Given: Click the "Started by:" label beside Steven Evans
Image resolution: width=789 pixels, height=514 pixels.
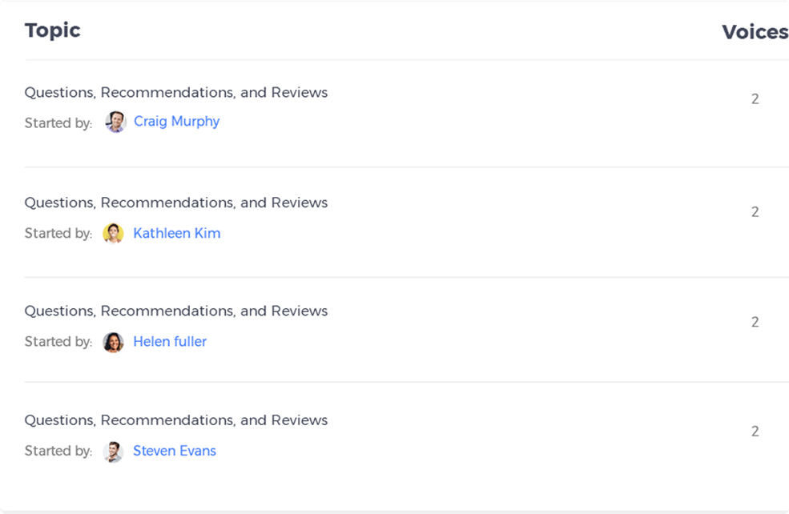Looking at the screenshot, I should click(58, 452).
